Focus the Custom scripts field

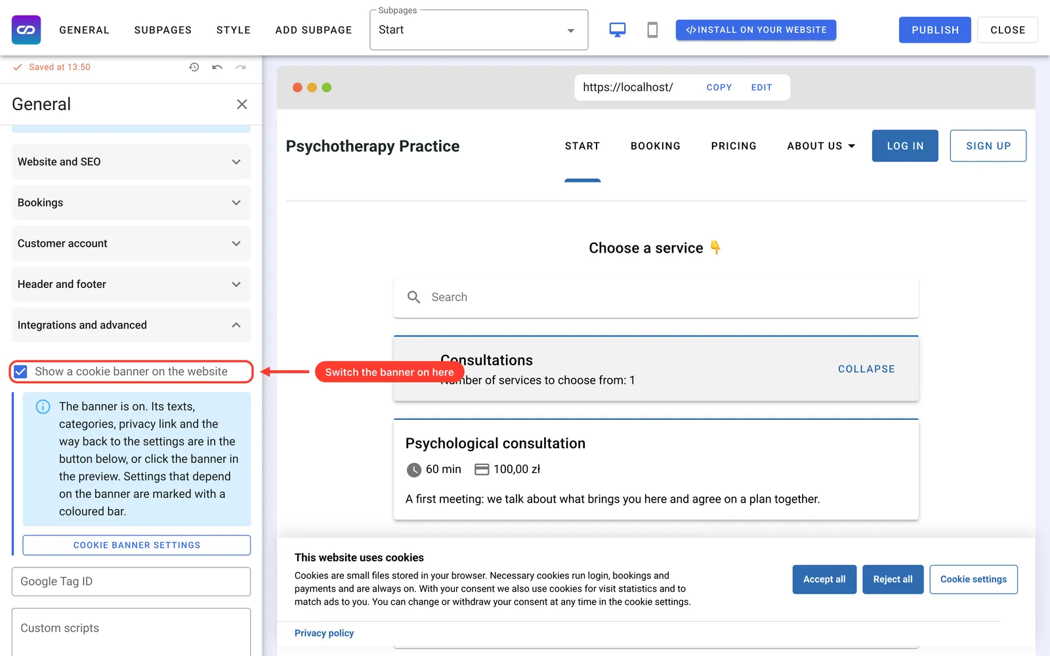(x=131, y=632)
